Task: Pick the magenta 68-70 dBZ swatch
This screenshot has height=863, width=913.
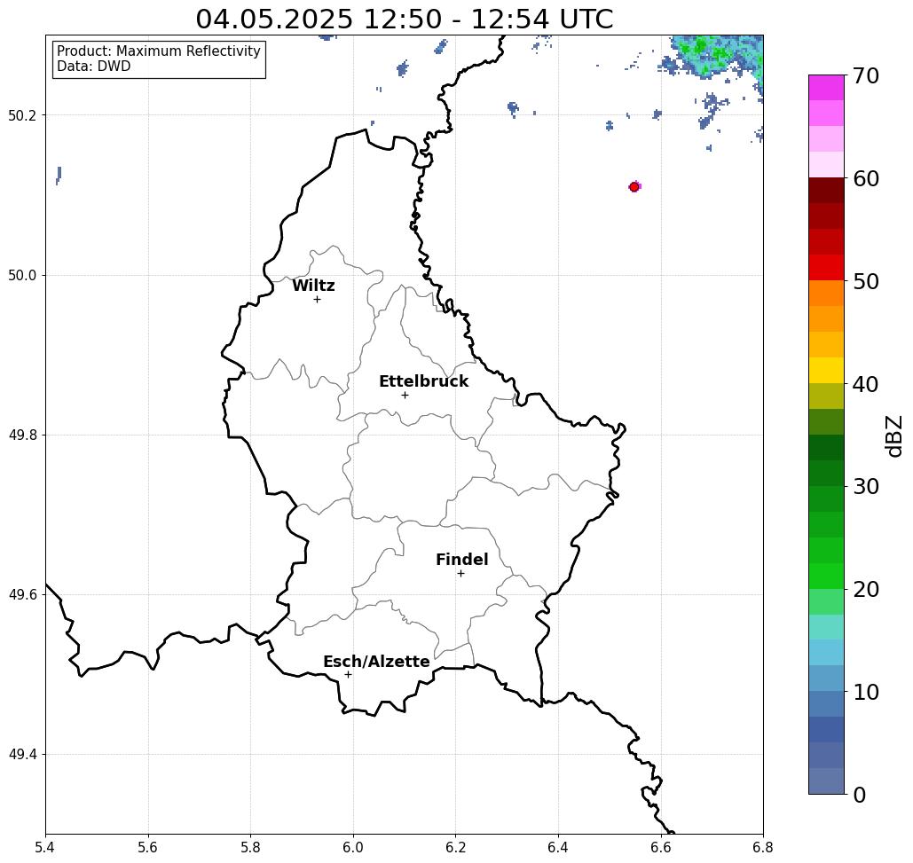Action: pos(826,88)
